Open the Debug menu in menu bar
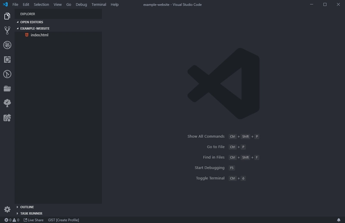The width and height of the screenshot is (345, 223). [81, 4]
